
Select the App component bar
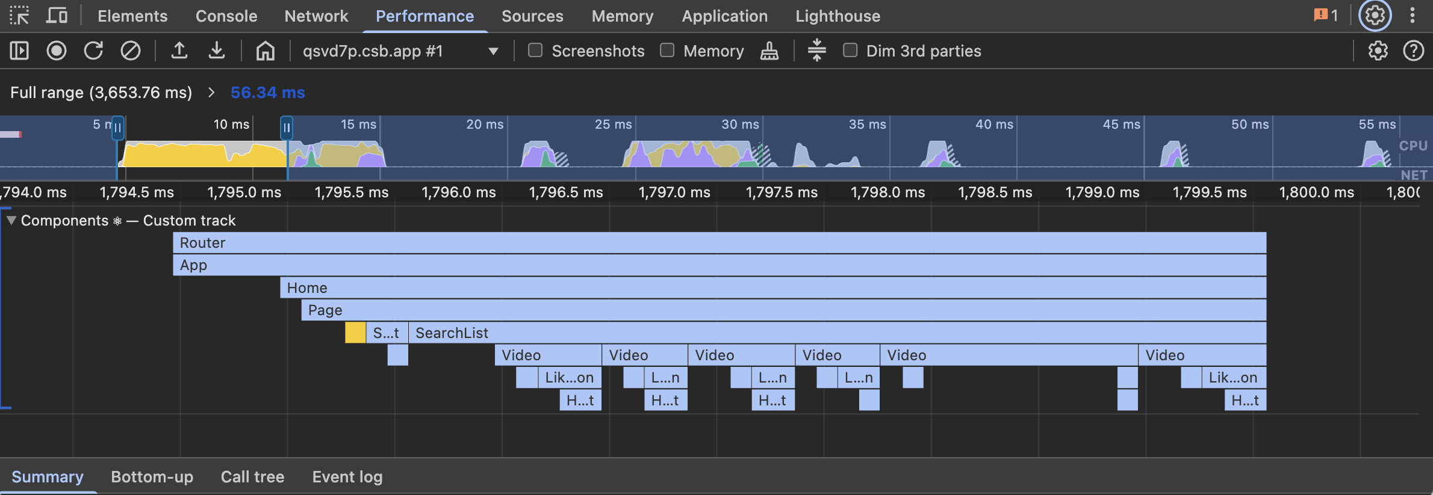[720, 265]
